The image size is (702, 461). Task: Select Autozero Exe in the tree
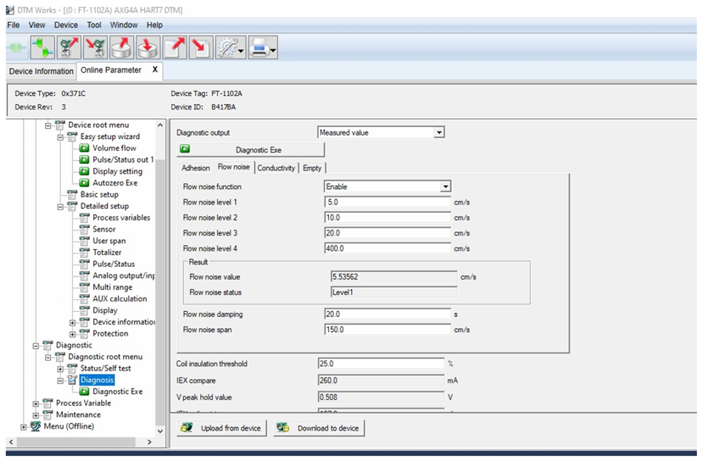point(114,182)
